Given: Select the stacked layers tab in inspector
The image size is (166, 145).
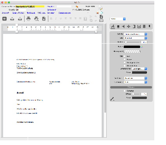Looking at the screenshot, I should [144, 27].
